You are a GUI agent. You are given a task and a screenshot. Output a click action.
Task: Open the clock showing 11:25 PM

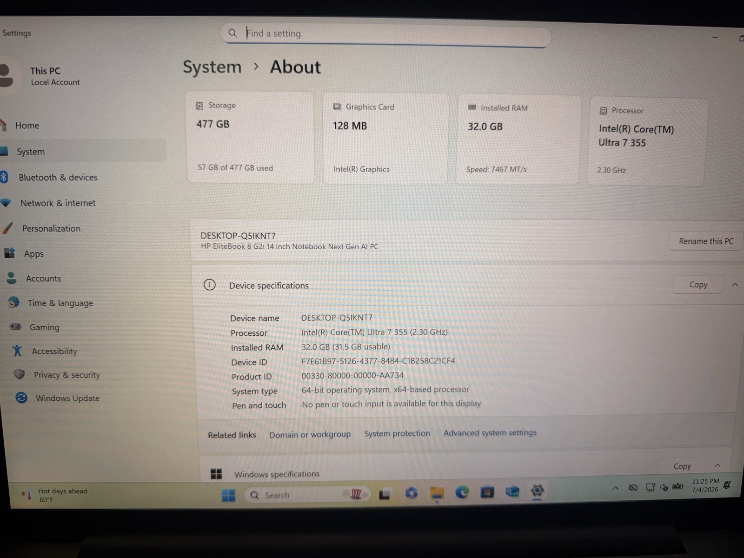click(705, 485)
